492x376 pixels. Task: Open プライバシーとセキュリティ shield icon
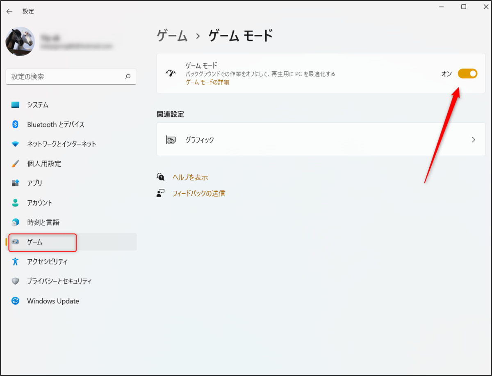[15, 281]
